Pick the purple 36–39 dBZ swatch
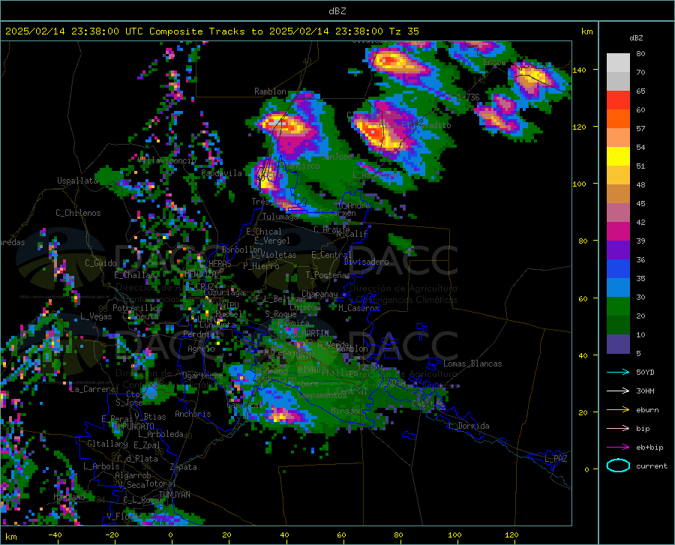The width and height of the screenshot is (675, 545). [618, 250]
